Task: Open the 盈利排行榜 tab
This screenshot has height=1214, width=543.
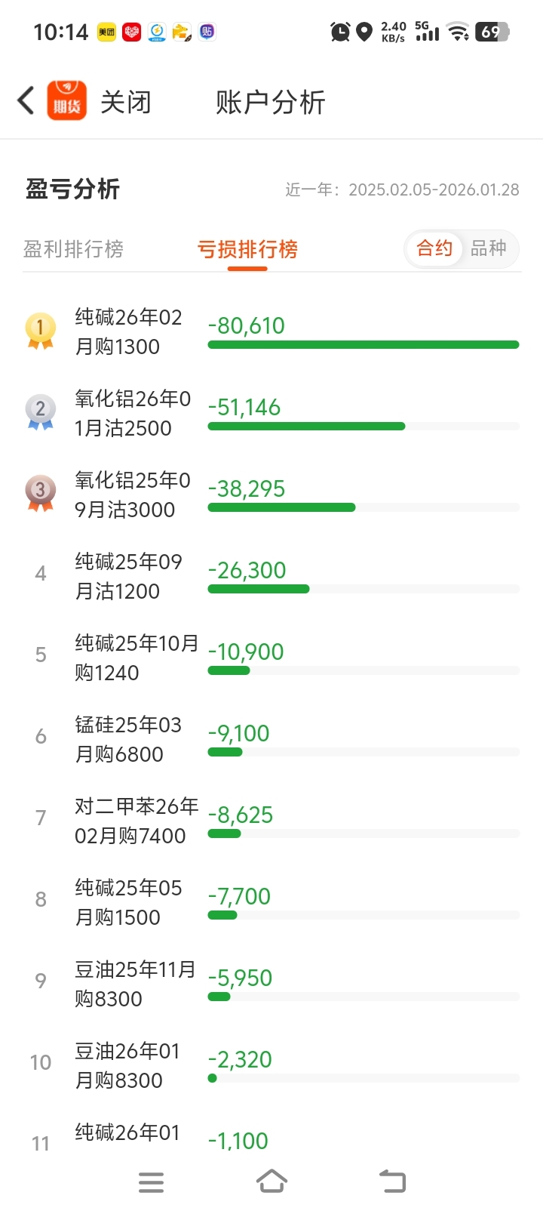Action: tap(73, 249)
